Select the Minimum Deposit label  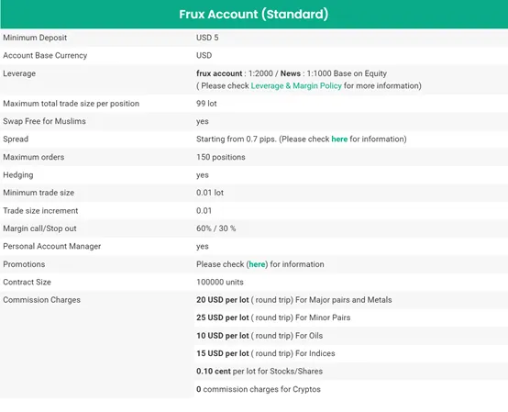click(x=35, y=38)
